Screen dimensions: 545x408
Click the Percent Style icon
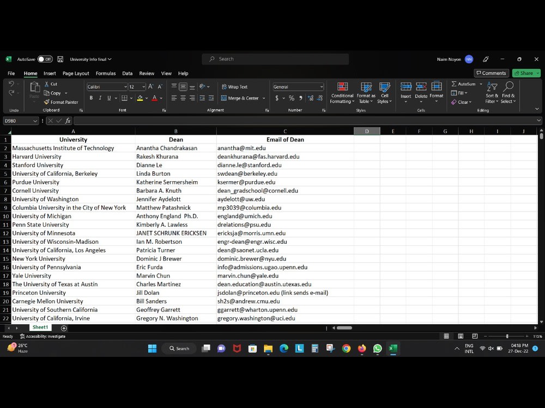[x=292, y=98]
